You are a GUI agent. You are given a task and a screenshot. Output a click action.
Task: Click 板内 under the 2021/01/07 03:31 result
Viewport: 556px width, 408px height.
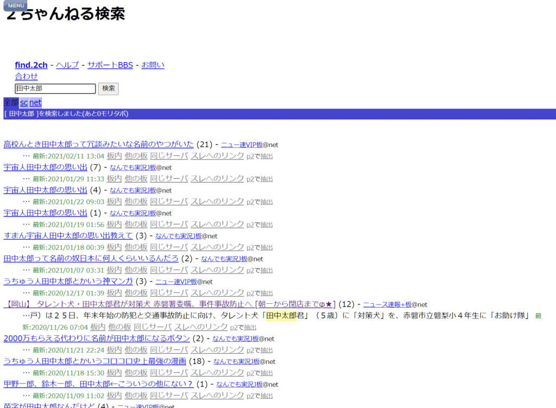click(x=114, y=270)
